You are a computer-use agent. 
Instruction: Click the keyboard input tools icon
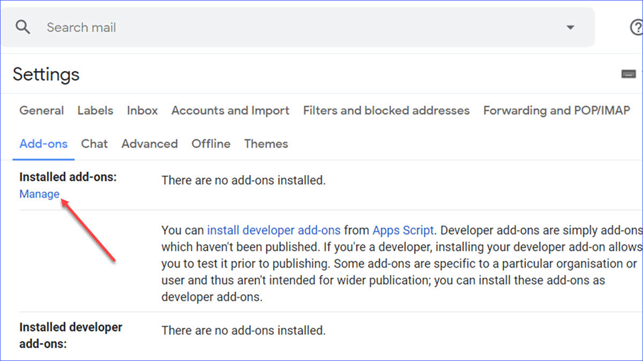629,74
